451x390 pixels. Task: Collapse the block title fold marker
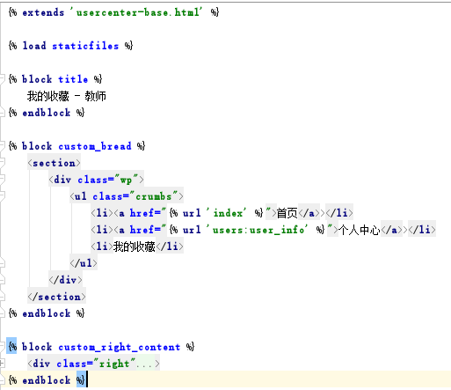(x=2, y=79)
